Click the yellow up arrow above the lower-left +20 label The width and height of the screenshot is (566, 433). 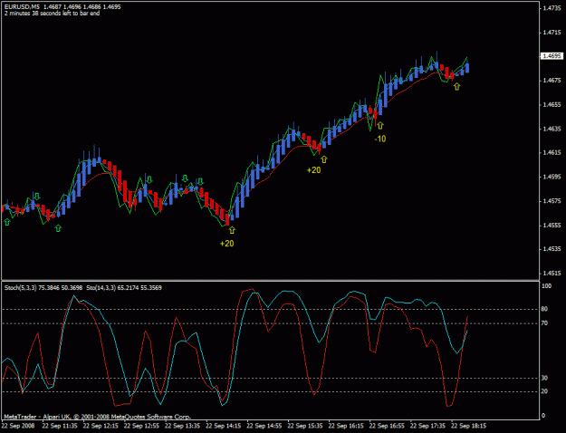(232, 230)
